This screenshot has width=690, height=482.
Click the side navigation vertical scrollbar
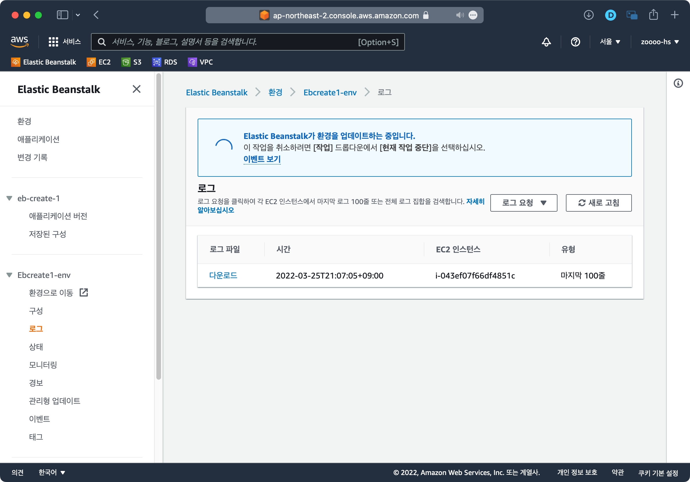coord(159,226)
